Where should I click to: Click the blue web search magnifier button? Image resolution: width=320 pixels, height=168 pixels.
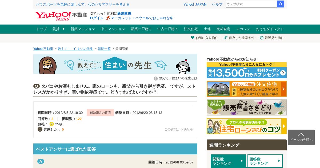[281, 4]
